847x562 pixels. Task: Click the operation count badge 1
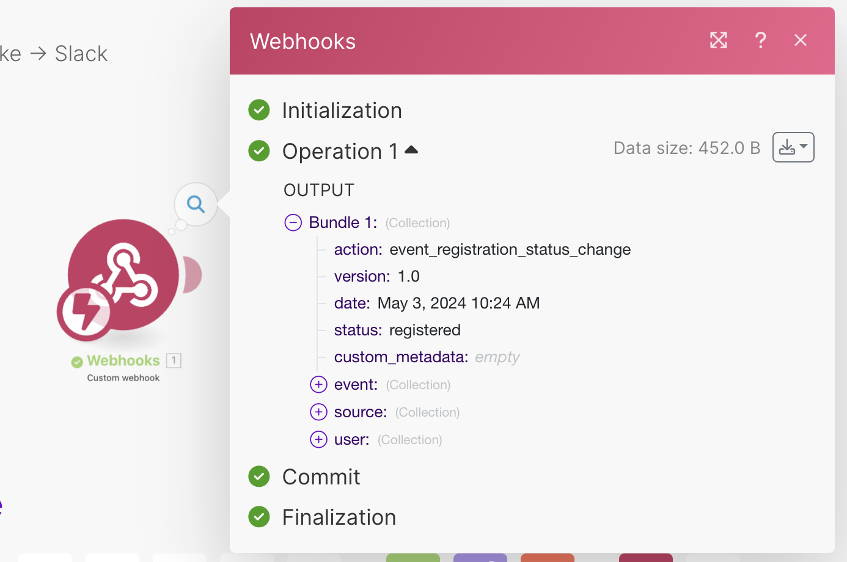[174, 360]
